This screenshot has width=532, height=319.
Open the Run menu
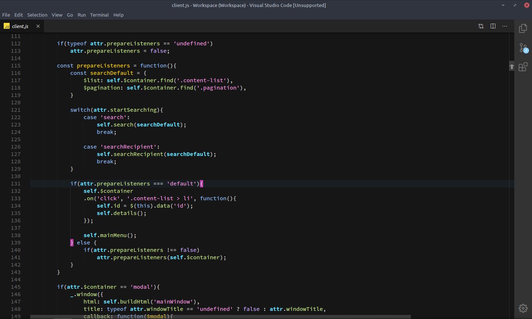click(81, 15)
